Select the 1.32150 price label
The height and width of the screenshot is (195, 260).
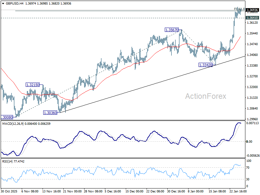(x=33, y=85)
